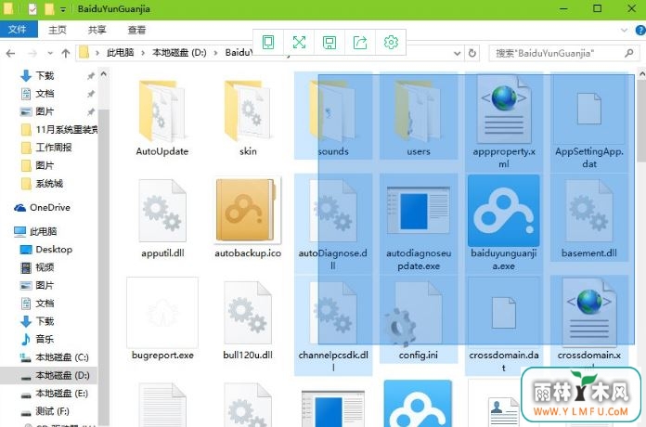Open the recent locations dropdown arrow
Image resolution: width=646 pixels, height=427 pixels.
[50, 53]
